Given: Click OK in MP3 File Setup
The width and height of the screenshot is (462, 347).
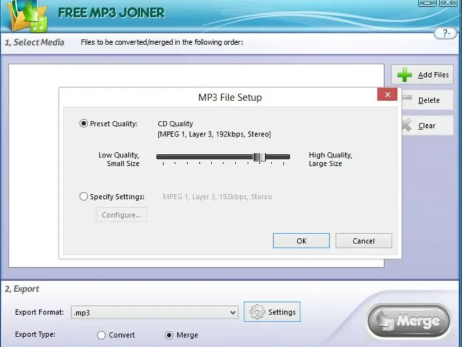Looking at the screenshot, I should pos(301,241).
